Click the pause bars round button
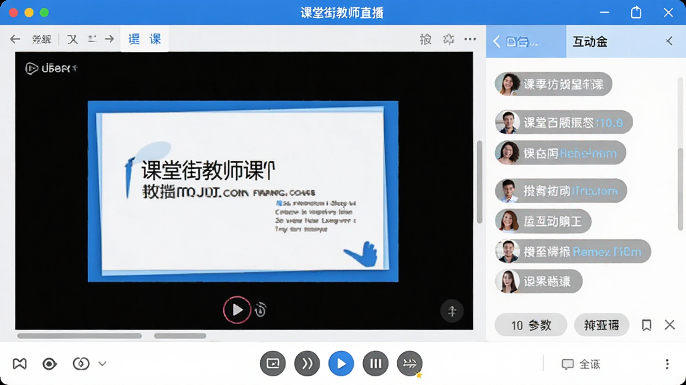 click(375, 363)
